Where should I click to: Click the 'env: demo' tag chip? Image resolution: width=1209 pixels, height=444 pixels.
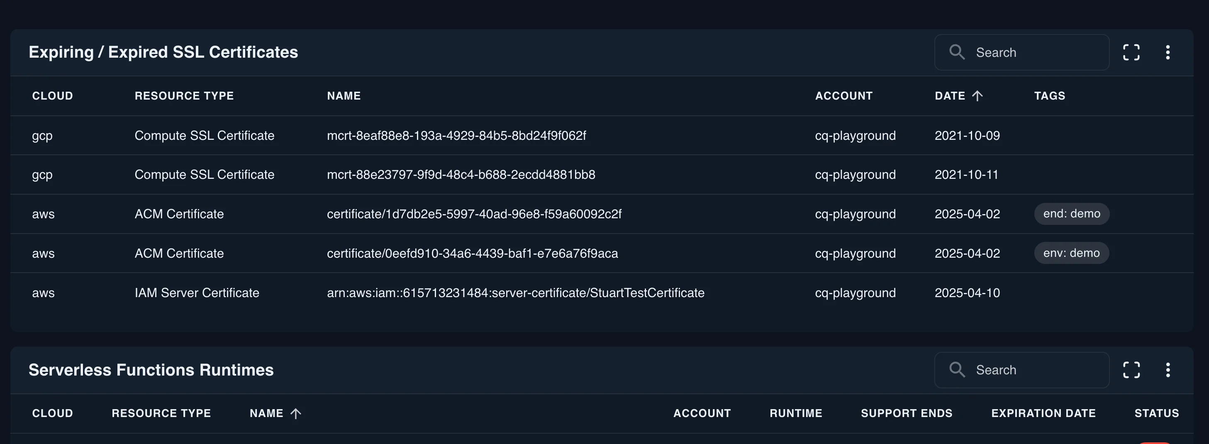(1072, 254)
